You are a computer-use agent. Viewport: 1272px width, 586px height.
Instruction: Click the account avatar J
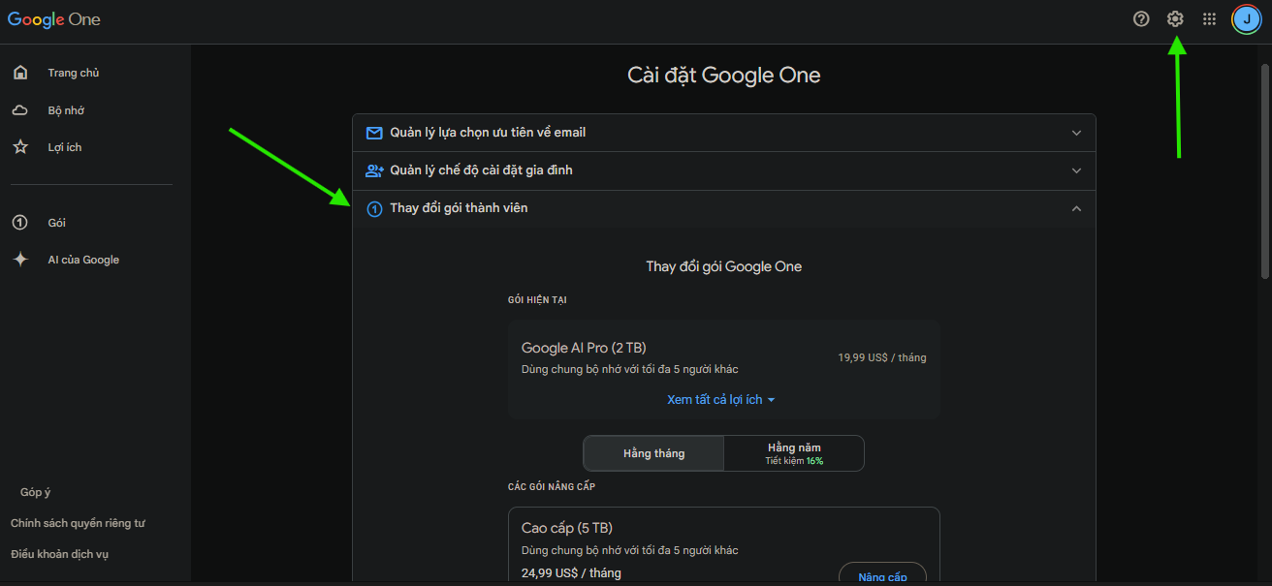coord(1246,18)
